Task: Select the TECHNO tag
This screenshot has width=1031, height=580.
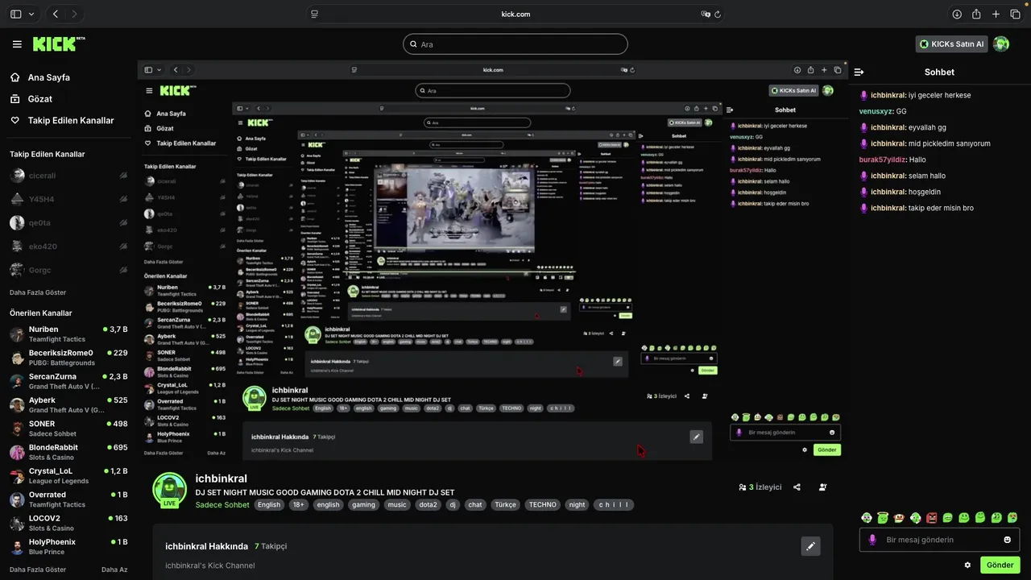Action: tap(543, 505)
